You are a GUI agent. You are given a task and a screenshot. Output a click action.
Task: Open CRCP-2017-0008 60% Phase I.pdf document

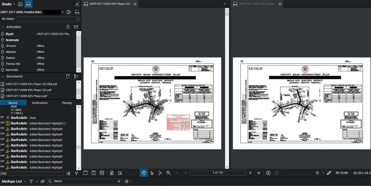click(26, 96)
